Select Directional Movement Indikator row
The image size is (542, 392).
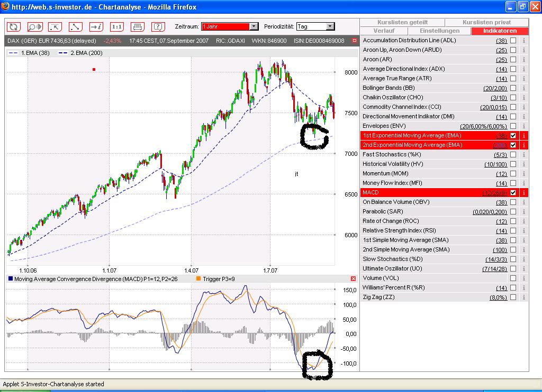(x=444, y=117)
